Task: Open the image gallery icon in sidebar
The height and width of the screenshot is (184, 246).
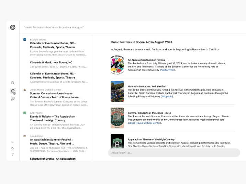Action: click(x=13, y=99)
